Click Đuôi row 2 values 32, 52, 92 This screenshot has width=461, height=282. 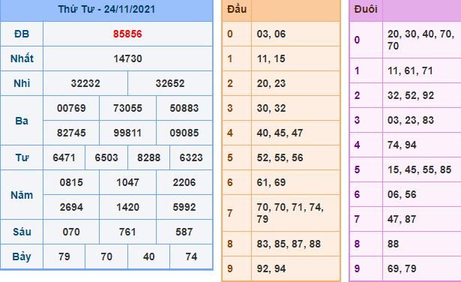[411, 95]
